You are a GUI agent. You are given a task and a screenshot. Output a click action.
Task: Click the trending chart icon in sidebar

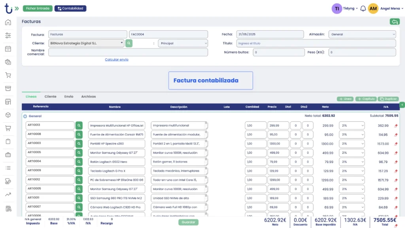[8, 194]
